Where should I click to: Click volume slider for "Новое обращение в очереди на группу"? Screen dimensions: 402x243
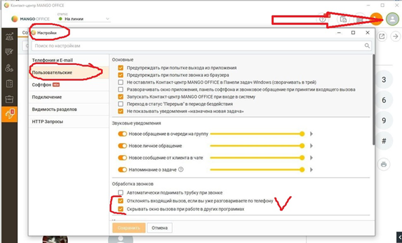(x=257, y=134)
